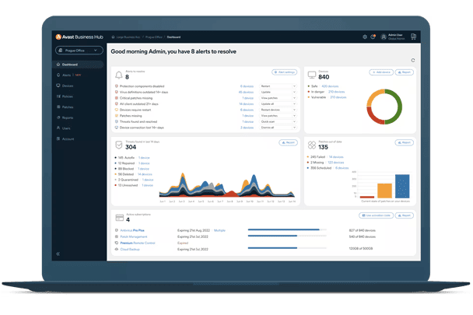Screen dimensions: 473x315
Task: Open the Antivirus Pro Plus subscription link
Action: tap(132, 230)
